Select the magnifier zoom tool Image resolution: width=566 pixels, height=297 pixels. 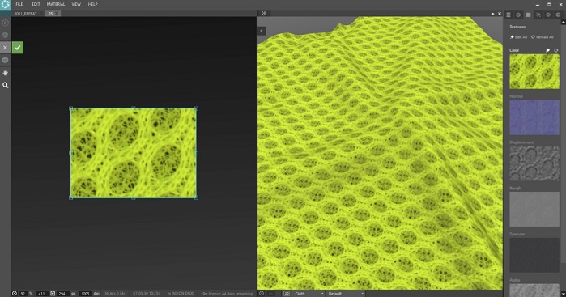pyautogui.click(x=5, y=86)
